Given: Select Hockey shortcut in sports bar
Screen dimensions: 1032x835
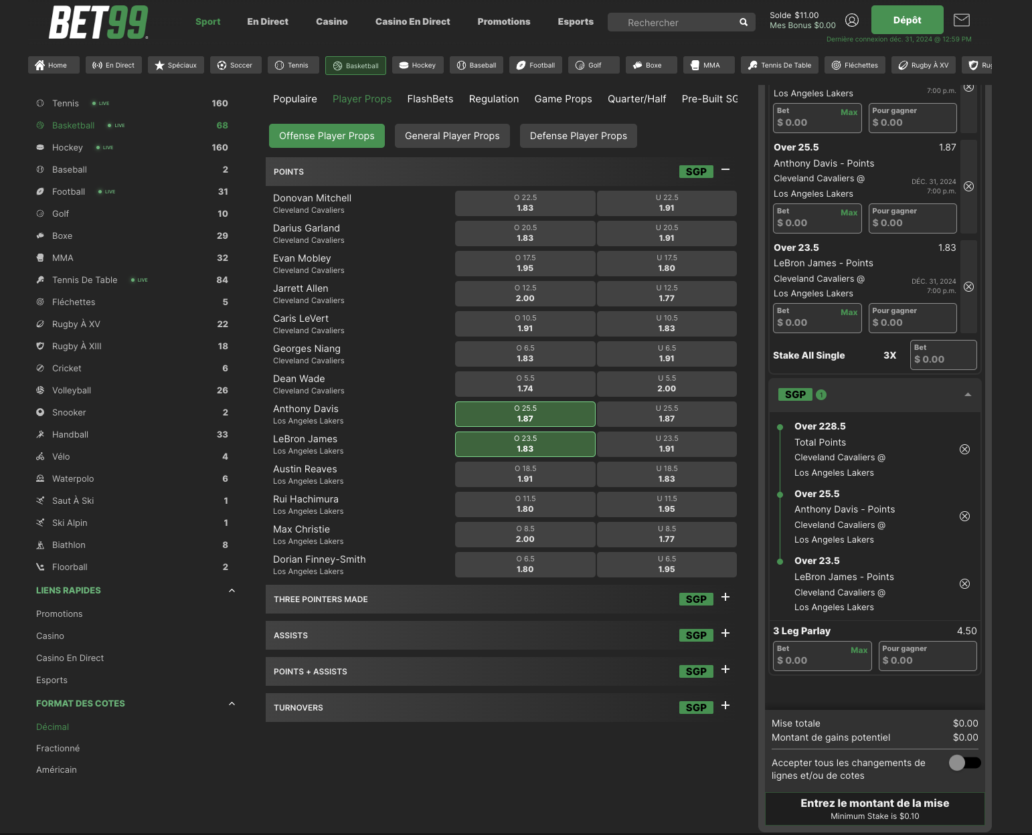Looking at the screenshot, I should [418, 65].
